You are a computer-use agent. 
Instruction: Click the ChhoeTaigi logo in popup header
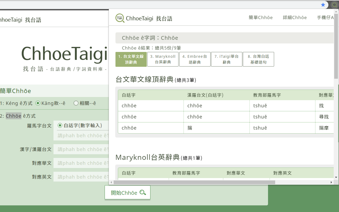(x=120, y=18)
